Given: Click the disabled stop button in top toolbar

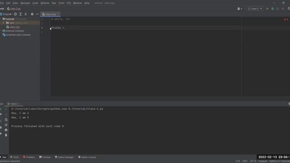Looking at the screenshot, I should (x=283, y=9).
